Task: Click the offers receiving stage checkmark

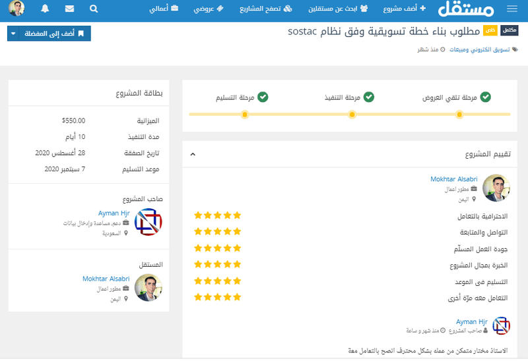Action: coord(485,97)
